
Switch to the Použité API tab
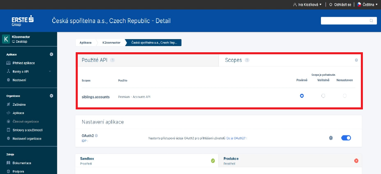(x=147, y=60)
